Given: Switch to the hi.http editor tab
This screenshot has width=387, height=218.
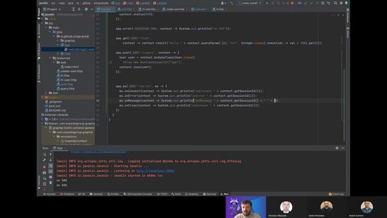Looking at the screenshot, I should tap(219, 9).
